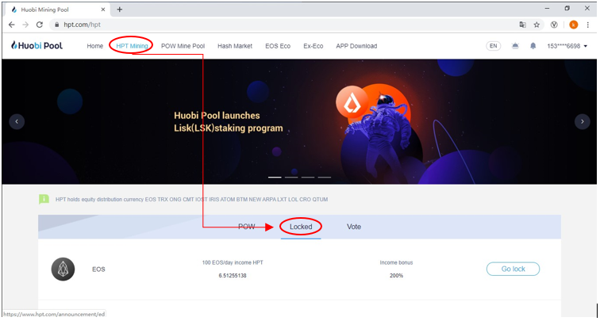The height and width of the screenshot is (321, 600).
Task: Open APP Download link
Action: click(356, 46)
